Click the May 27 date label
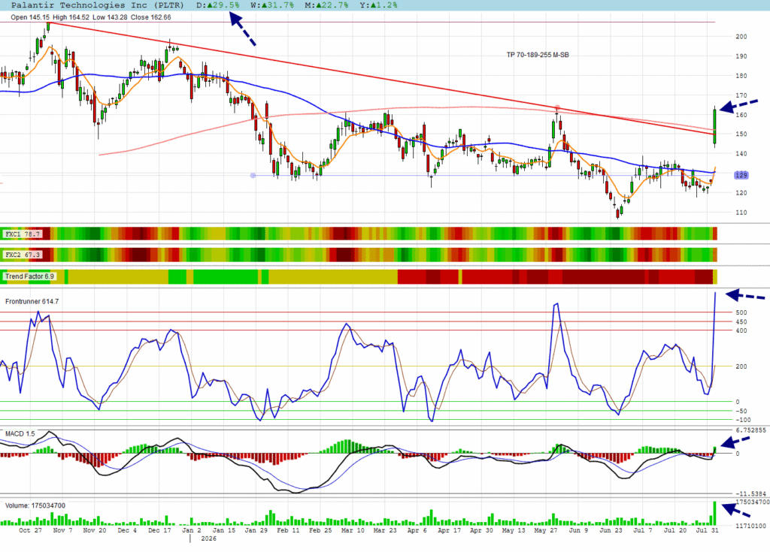 (546, 530)
